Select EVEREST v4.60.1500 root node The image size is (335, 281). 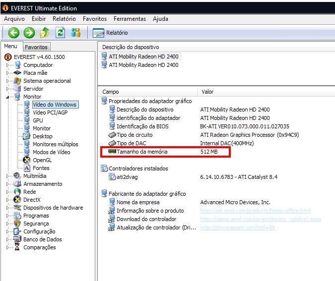coord(39,57)
